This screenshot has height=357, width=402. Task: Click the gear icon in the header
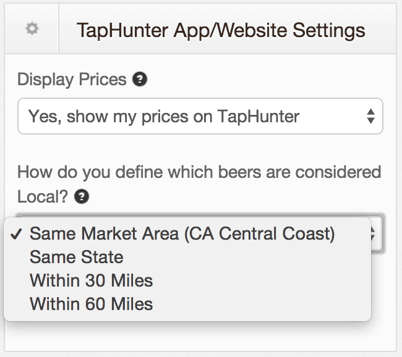click(32, 28)
